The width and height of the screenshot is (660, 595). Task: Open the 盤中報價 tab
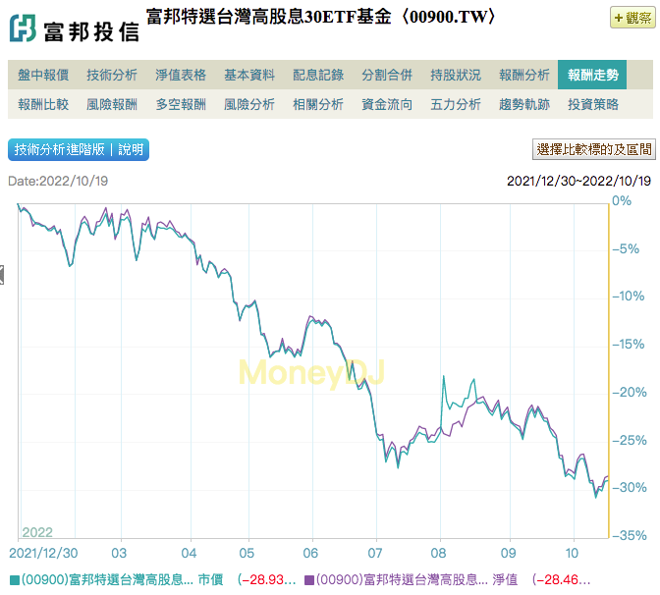pyautogui.click(x=43, y=75)
